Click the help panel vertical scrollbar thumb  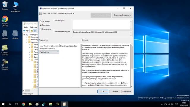coord(132,57)
